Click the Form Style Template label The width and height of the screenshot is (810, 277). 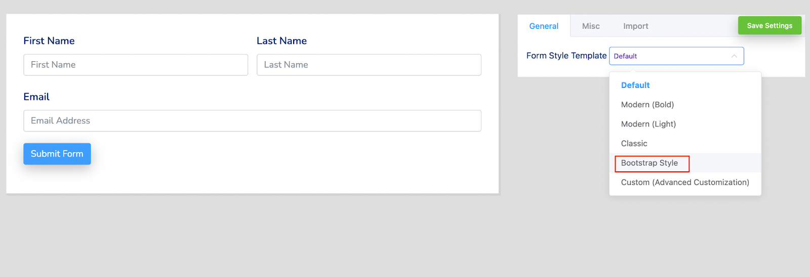[566, 56]
